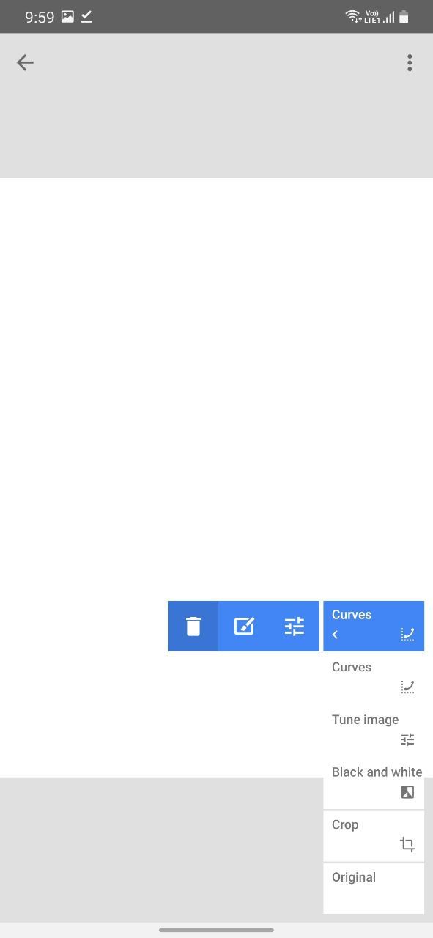Tap the trash delete icon
Image resolution: width=433 pixels, height=938 pixels.
pos(193,627)
